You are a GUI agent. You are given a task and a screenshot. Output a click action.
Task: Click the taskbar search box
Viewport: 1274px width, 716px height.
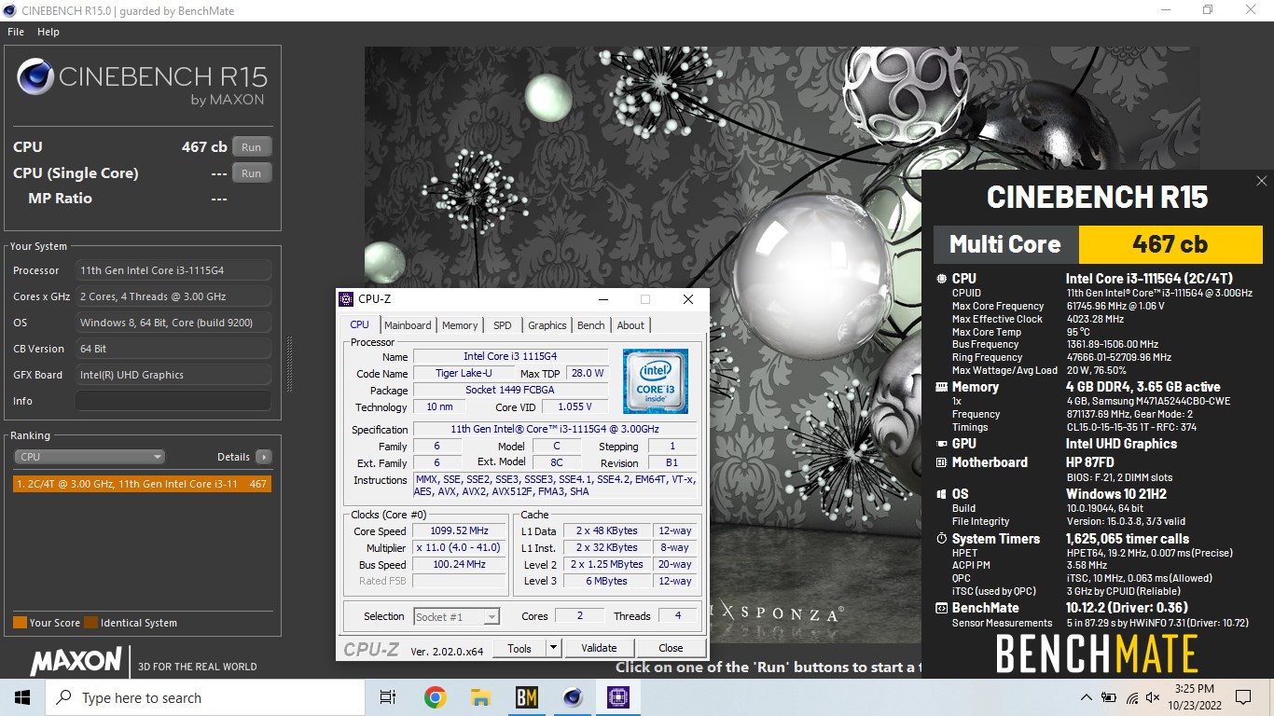click(205, 697)
